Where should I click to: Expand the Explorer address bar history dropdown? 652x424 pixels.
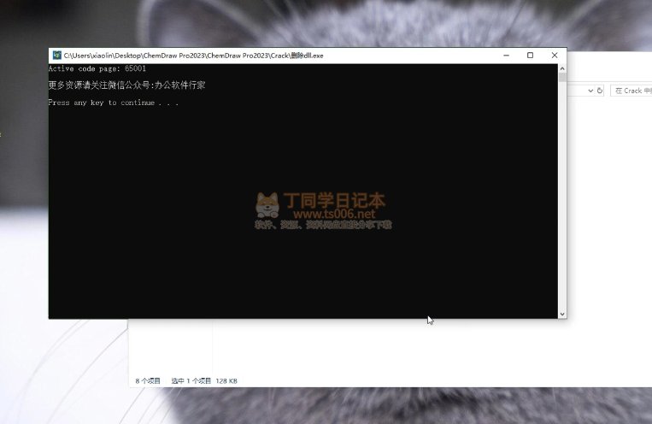pyautogui.click(x=590, y=90)
